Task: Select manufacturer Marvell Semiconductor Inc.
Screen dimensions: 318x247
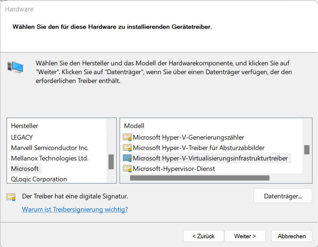Action: [x=50, y=148]
